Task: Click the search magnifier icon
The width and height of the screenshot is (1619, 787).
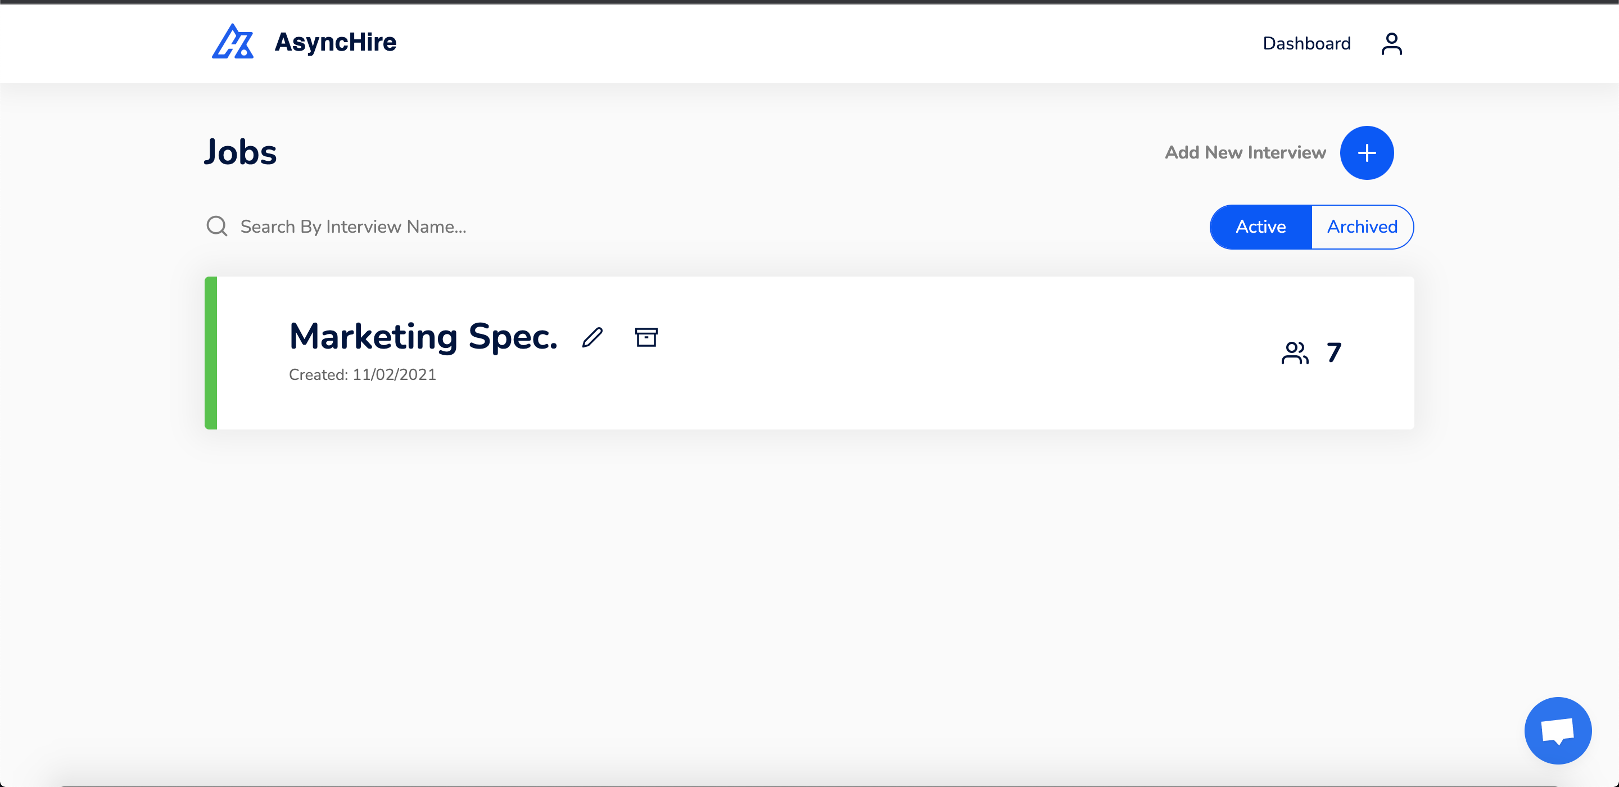Action: (217, 227)
